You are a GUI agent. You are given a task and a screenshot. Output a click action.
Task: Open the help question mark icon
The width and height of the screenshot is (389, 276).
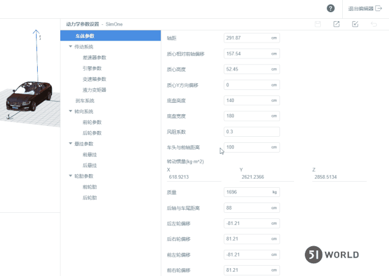point(331,9)
